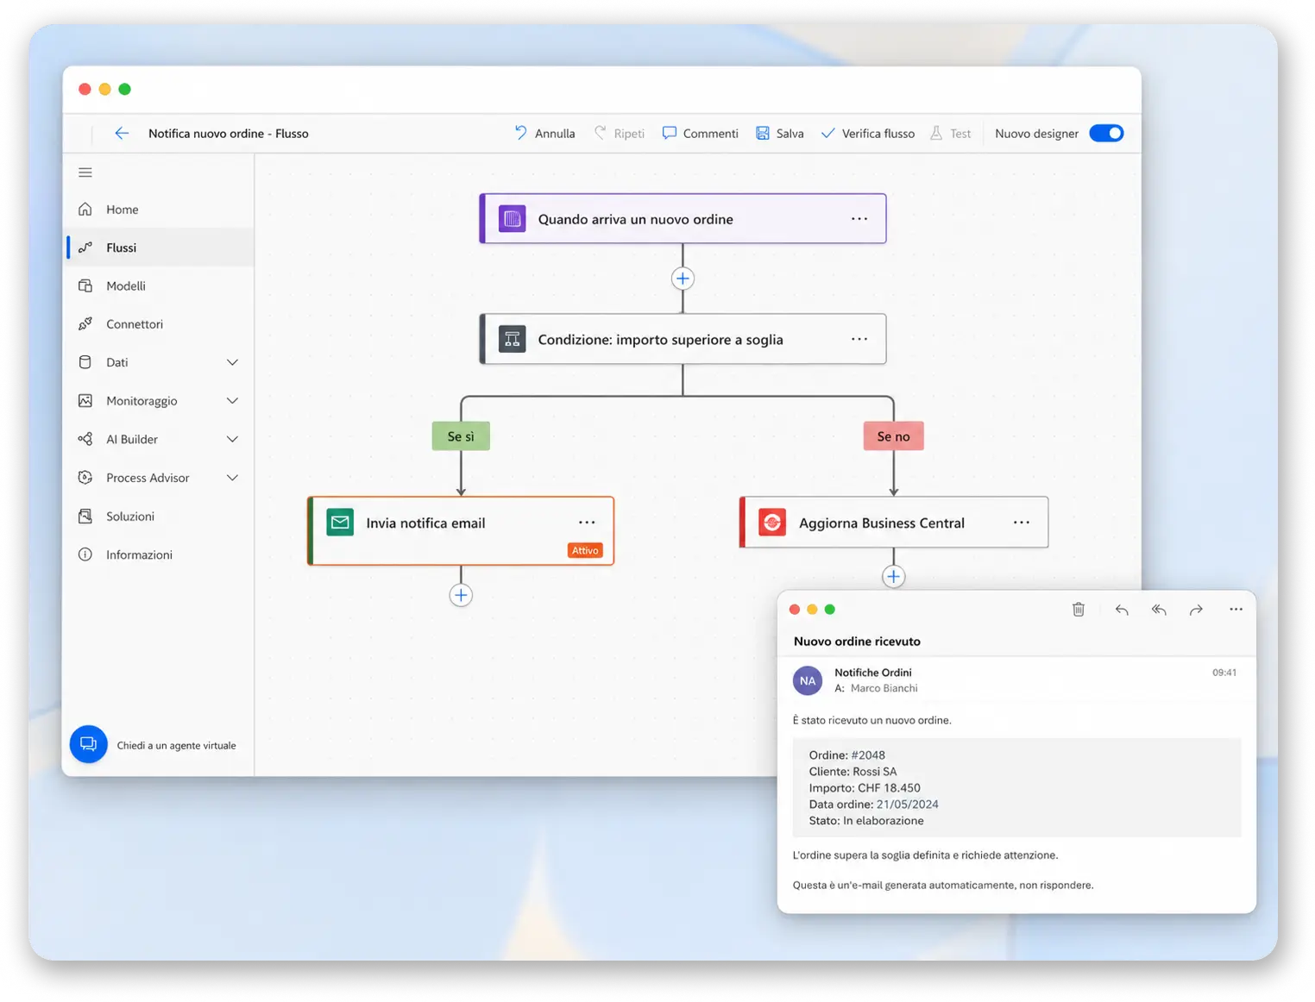Open ellipsis menu on Quando arriva un nuovo ordine
1315x1002 pixels.
pyautogui.click(x=859, y=219)
